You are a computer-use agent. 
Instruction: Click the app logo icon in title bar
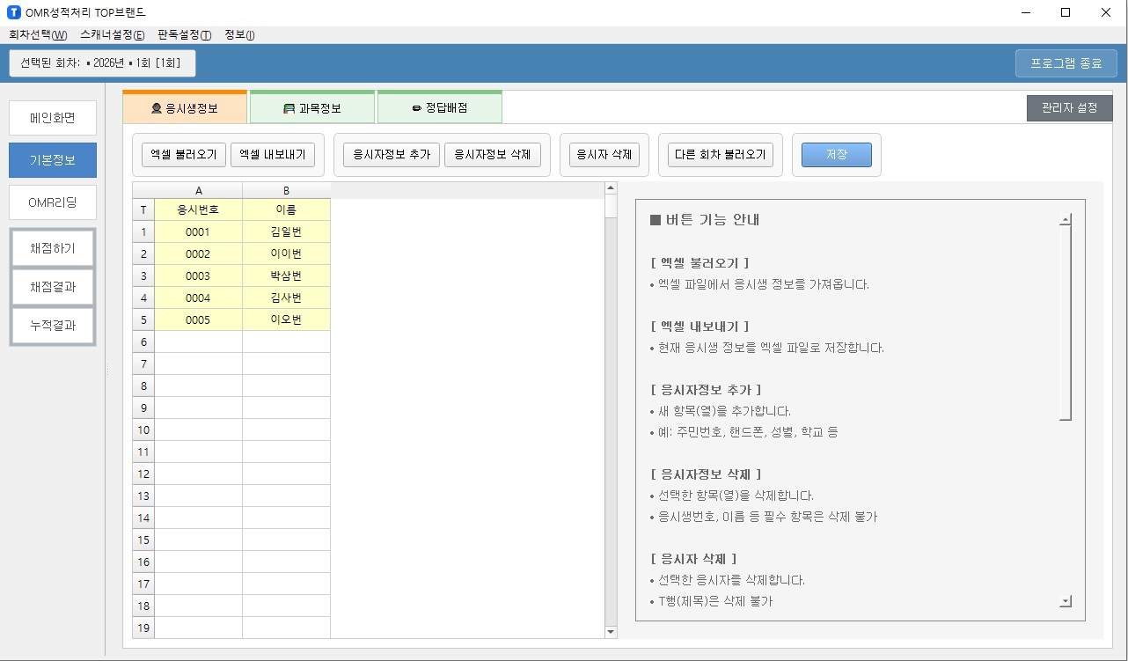pos(13,12)
